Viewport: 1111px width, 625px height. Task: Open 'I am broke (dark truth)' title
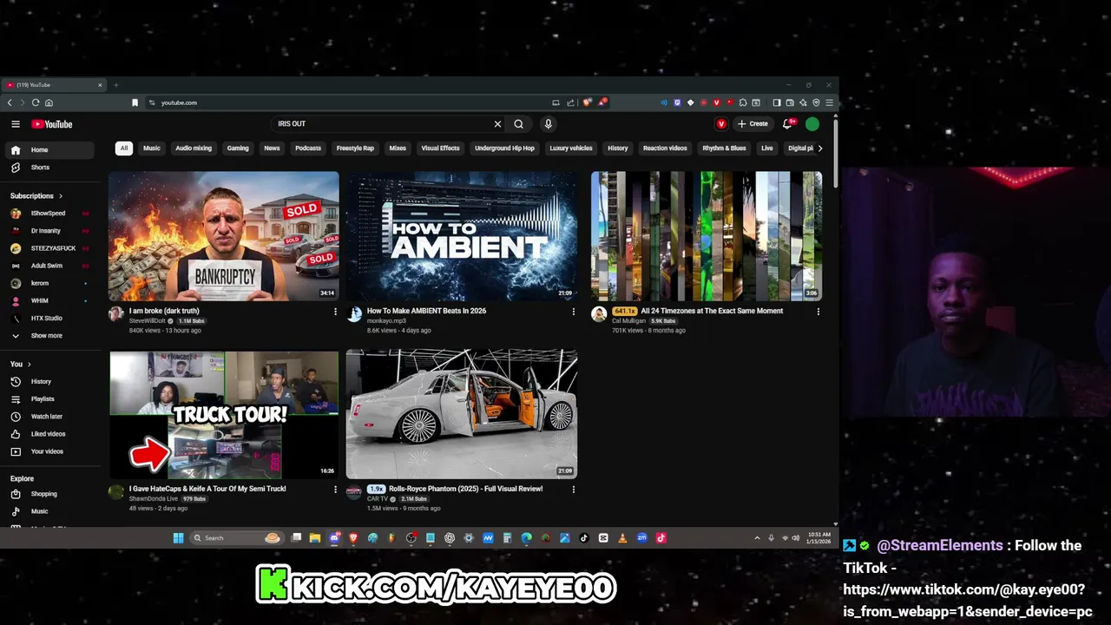(x=164, y=311)
